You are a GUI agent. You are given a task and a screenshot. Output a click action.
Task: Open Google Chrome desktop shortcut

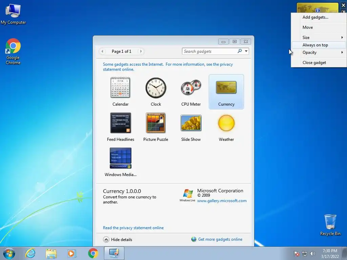[x=13, y=51]
